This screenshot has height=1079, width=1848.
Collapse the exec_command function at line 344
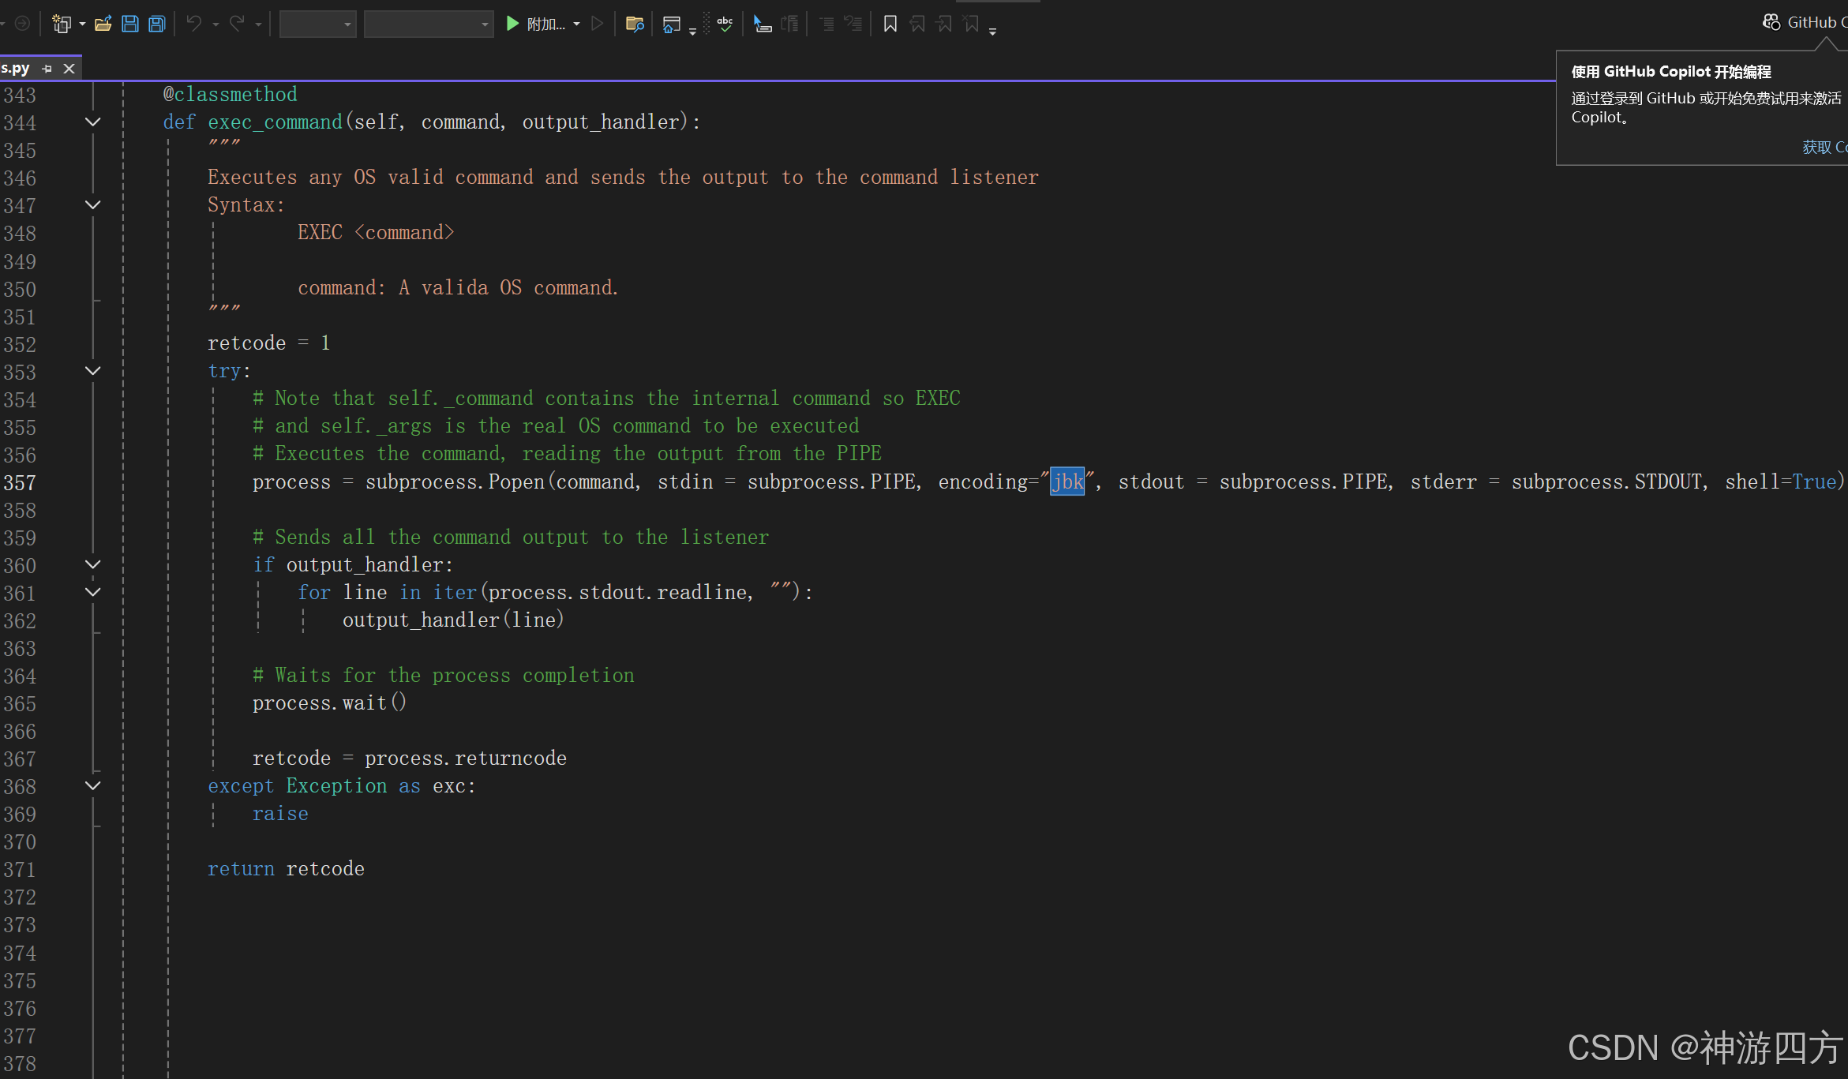point(92,122)
